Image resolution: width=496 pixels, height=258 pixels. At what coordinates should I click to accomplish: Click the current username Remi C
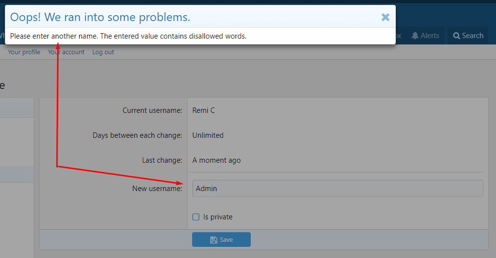point(203,110)
